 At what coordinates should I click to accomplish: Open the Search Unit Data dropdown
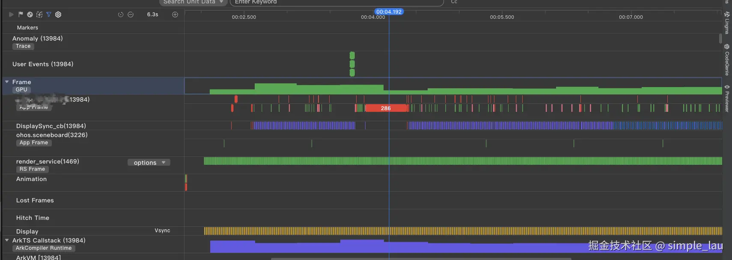click(x=193, y=2)
